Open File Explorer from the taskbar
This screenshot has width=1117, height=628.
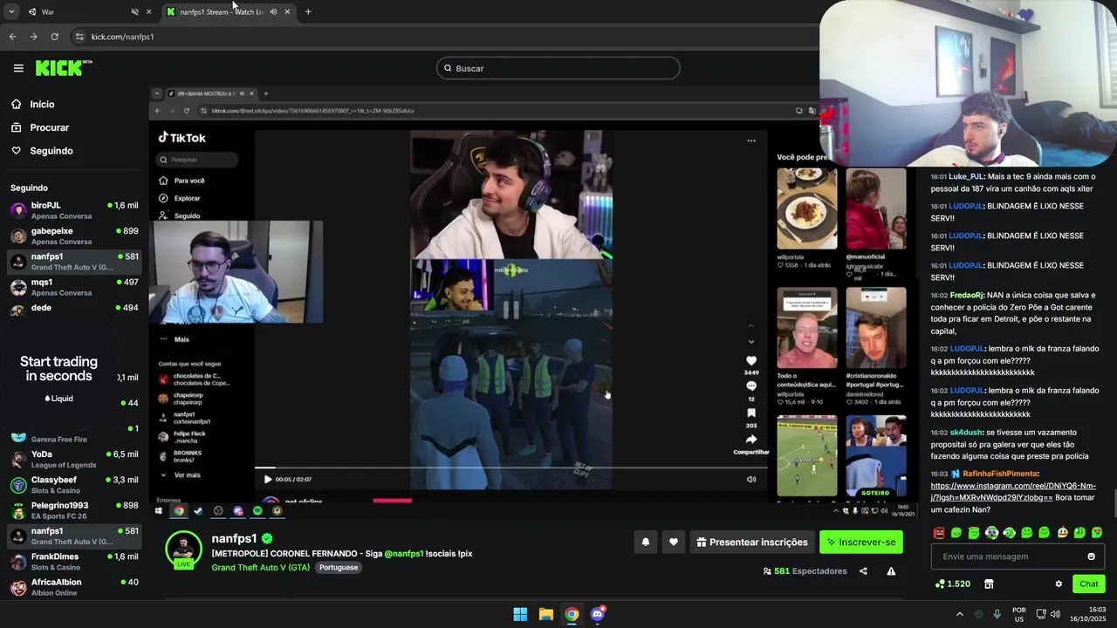click(x=545, y=614)
